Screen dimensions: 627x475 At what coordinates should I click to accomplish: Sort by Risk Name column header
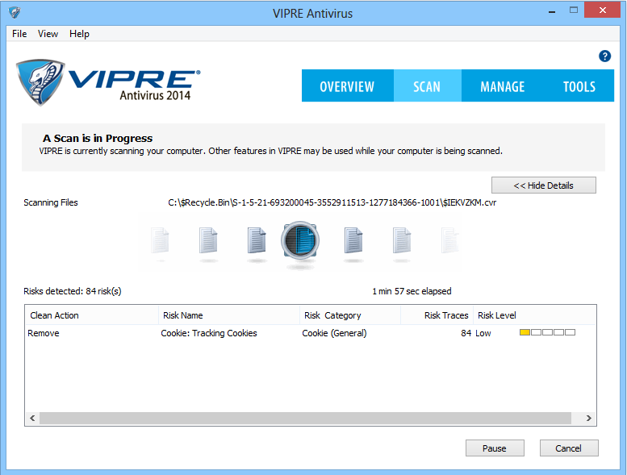[229, 315]
